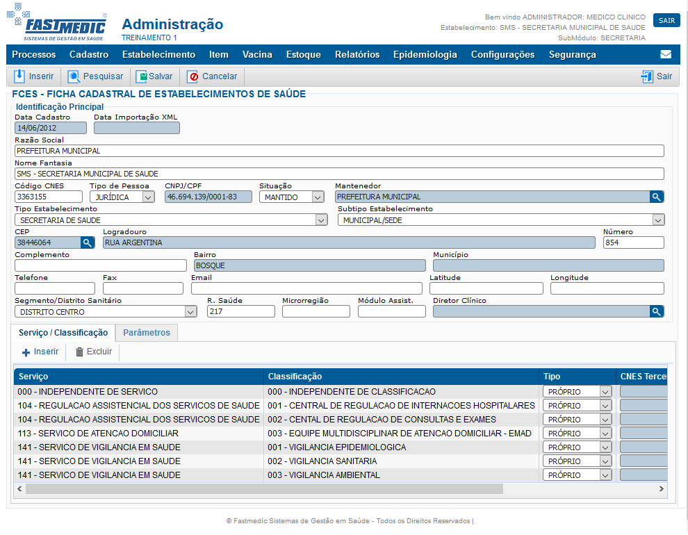Image resolution: width=688 pixels, height=535 pixels.
Task: Open the Vacina menu
Action: click(257, 54)
